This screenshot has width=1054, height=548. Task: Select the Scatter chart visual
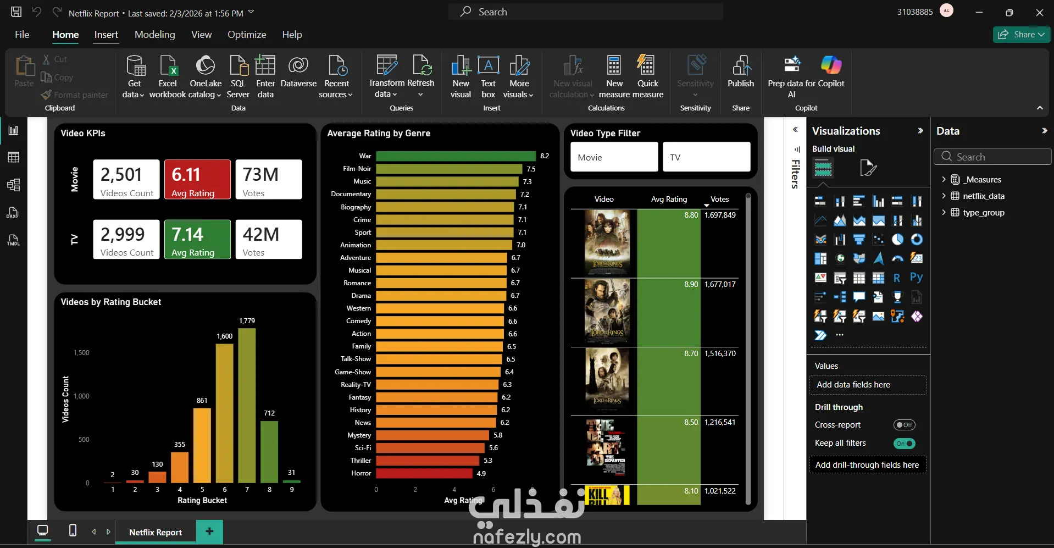878,240
